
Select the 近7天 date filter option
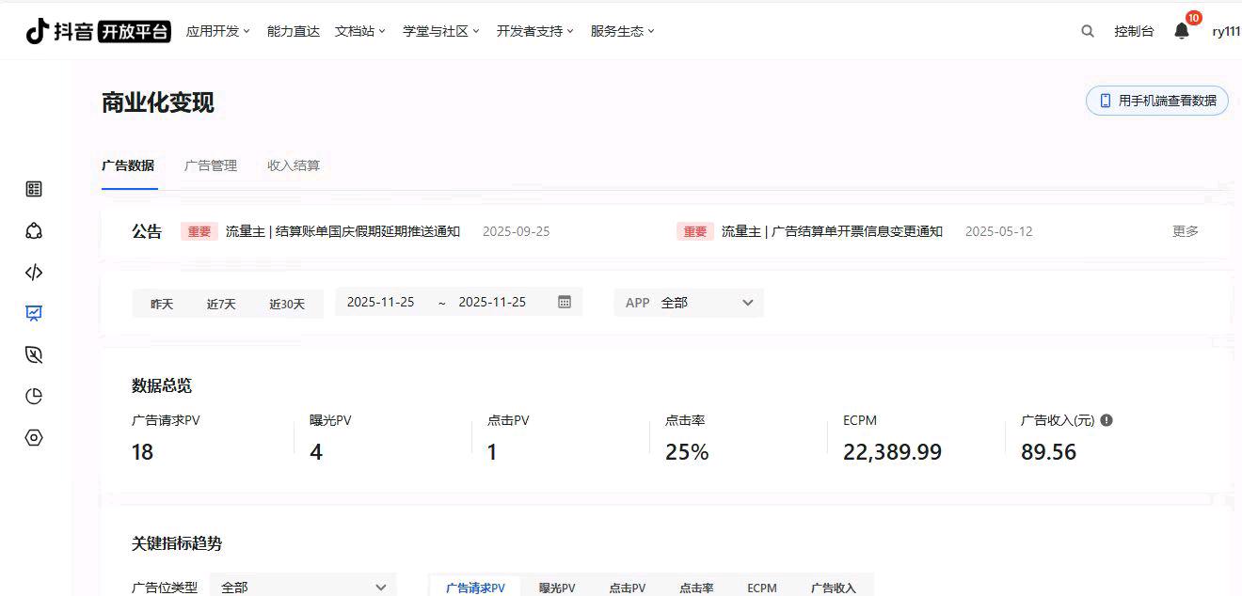pyautogui.click(x=222, y=303)
